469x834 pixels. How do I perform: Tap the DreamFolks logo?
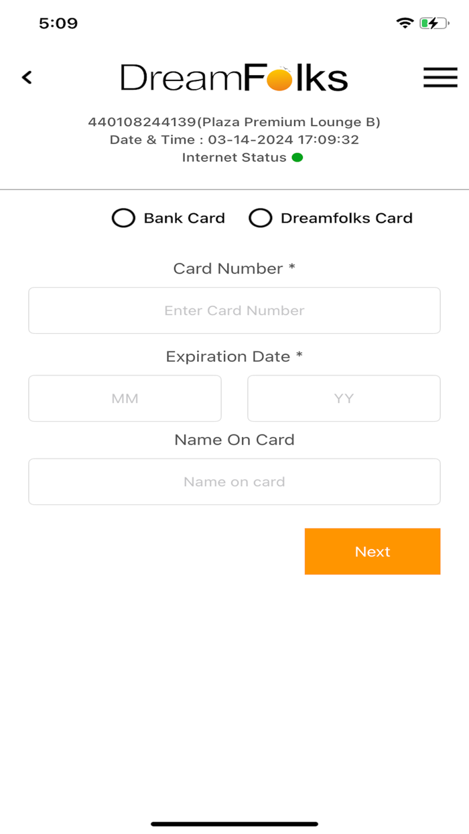233,76
